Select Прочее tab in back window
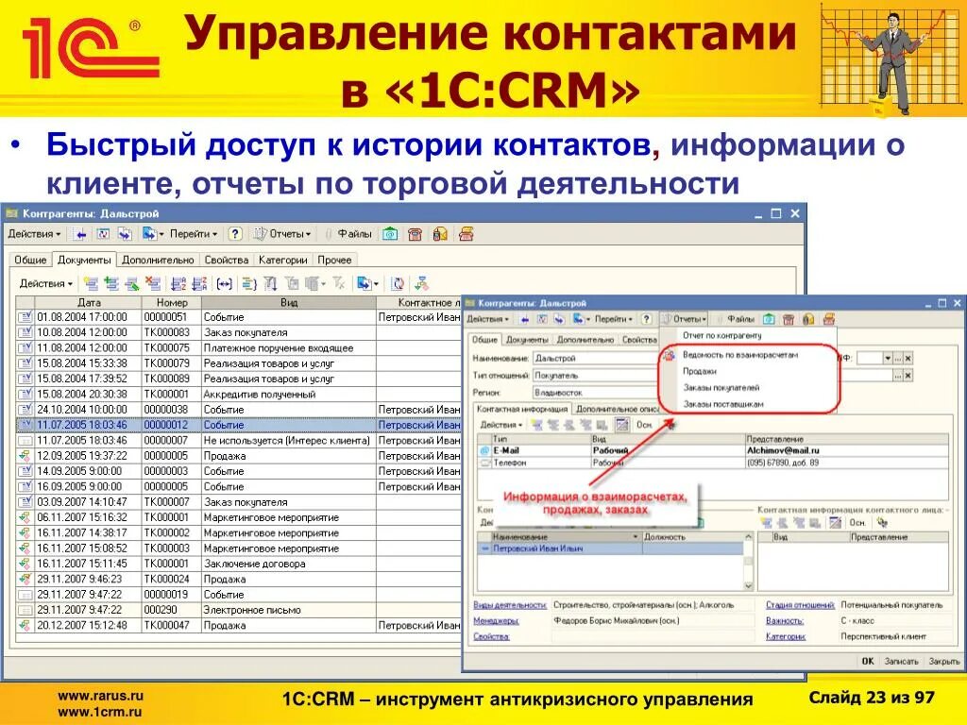This screenshot has width=967, height=725. [x=335, y=261]
